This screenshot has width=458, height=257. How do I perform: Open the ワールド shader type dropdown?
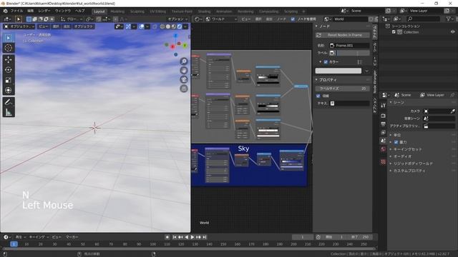coord(221,19)
